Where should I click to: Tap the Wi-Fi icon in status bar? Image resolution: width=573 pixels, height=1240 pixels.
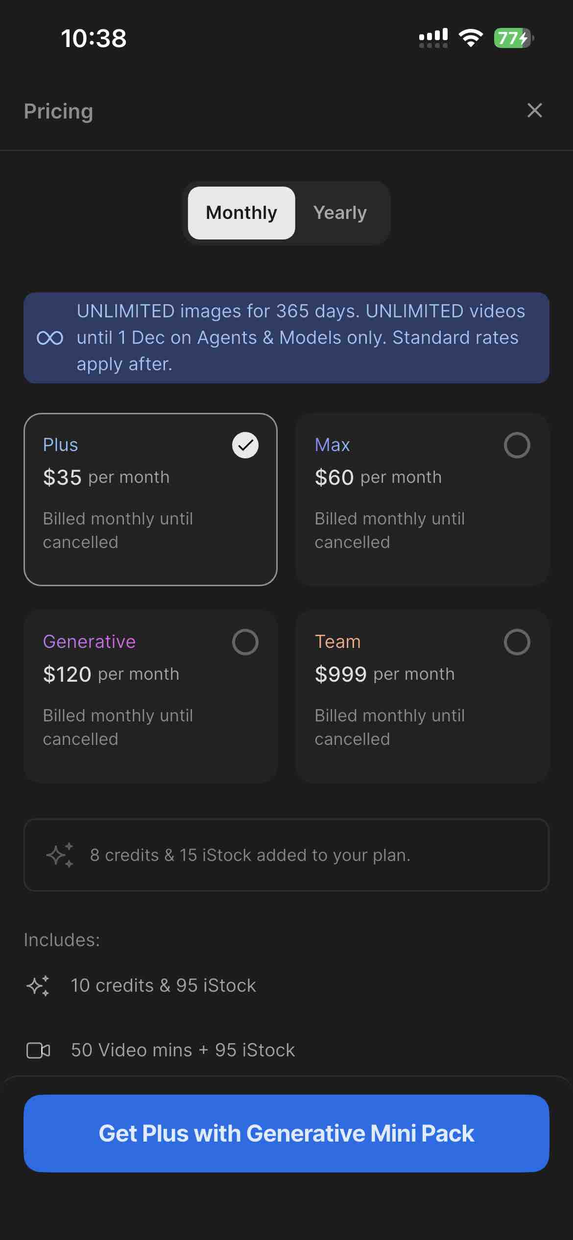(x=471, y=38)
